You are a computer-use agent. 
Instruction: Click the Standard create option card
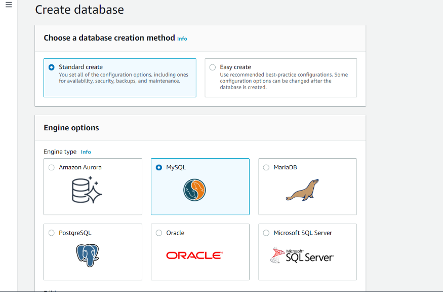[119, 77]
